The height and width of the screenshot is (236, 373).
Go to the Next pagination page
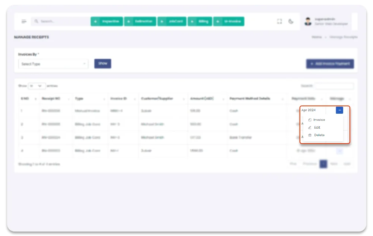pyautogui.click(x=333, y=164)
